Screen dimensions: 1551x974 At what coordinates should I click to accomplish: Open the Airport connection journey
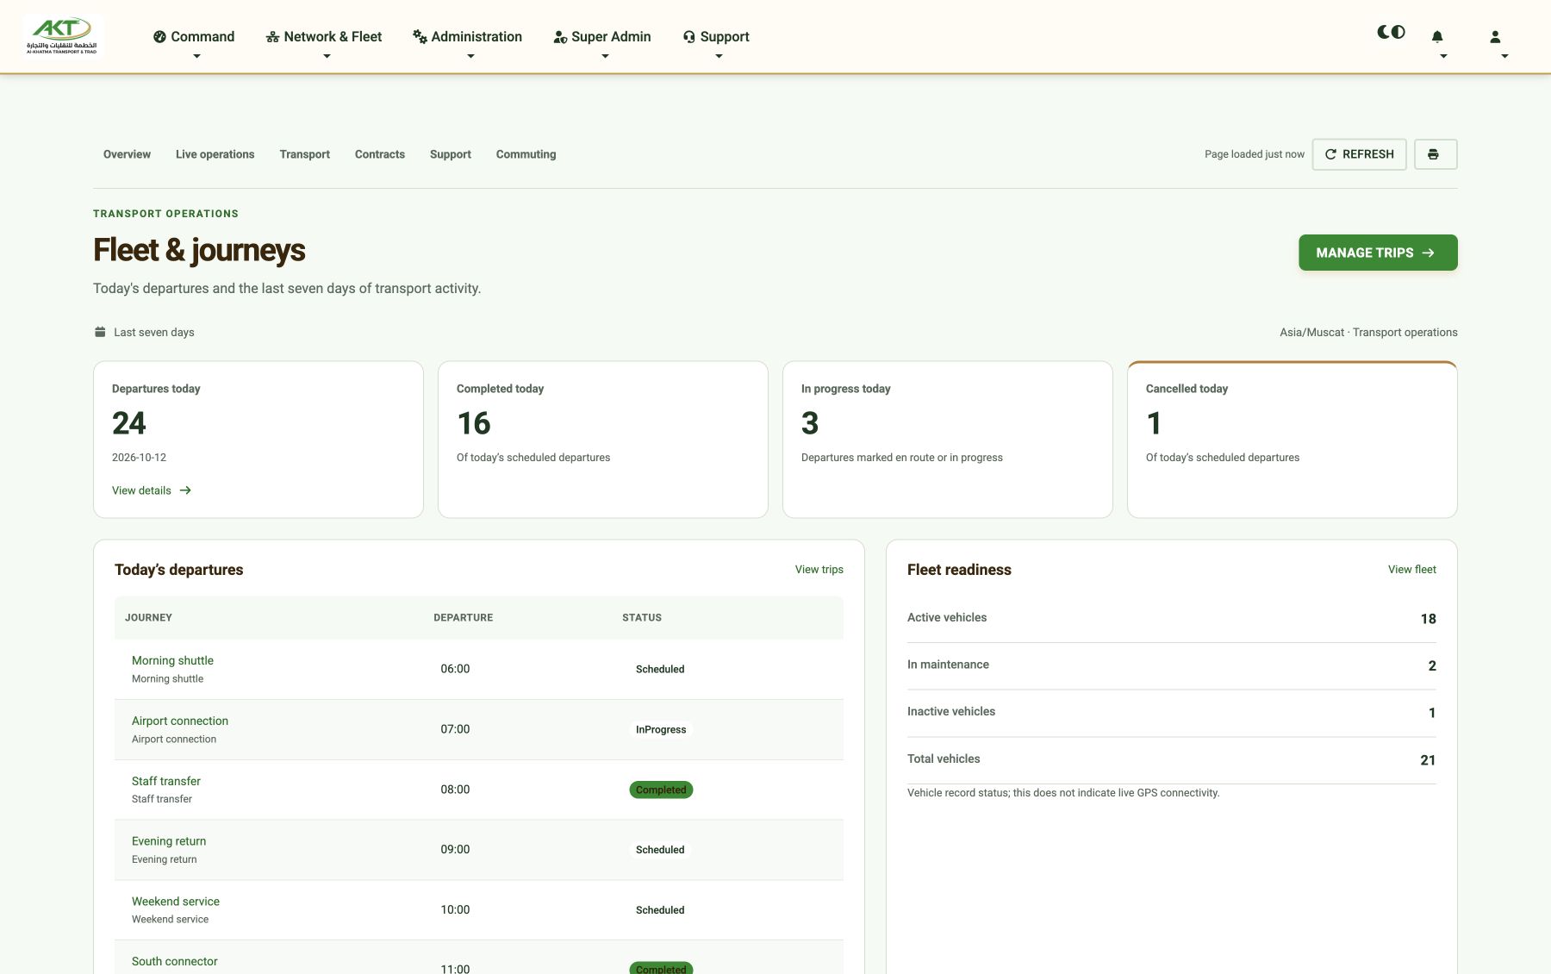click(180, 721)
